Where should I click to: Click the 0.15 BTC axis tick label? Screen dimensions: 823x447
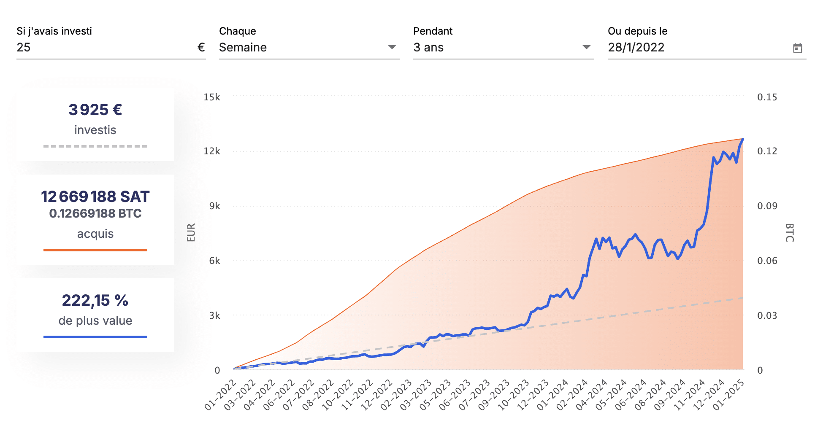pos(767,97)
